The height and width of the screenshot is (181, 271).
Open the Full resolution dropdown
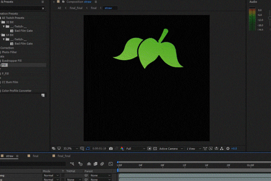135,149
